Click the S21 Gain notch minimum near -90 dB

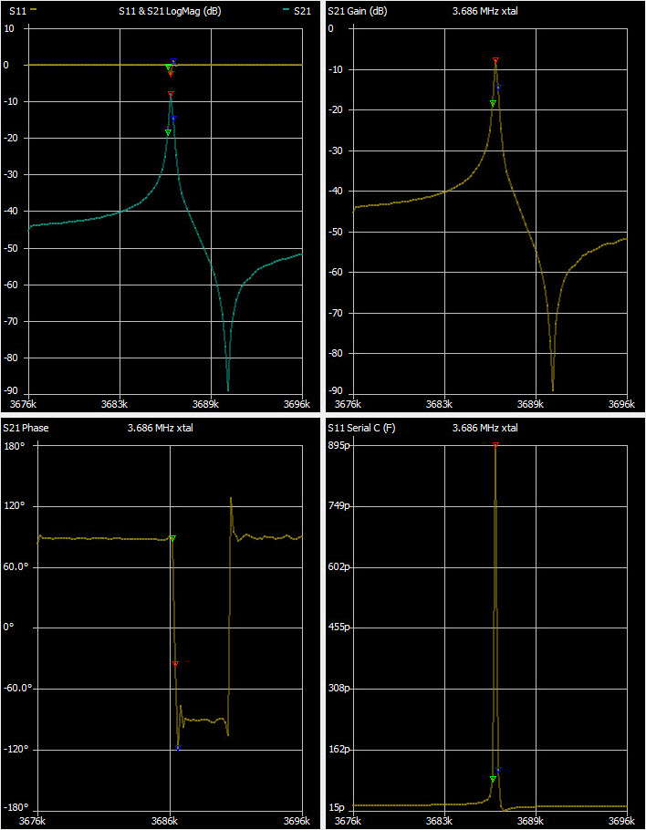553,389
